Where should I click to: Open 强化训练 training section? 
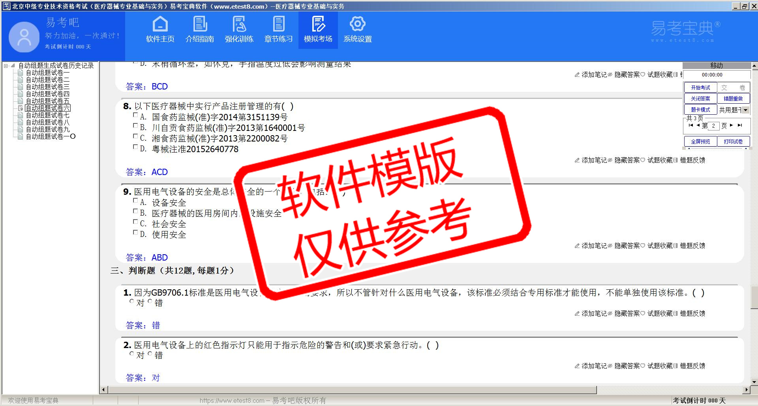[239, 30]
